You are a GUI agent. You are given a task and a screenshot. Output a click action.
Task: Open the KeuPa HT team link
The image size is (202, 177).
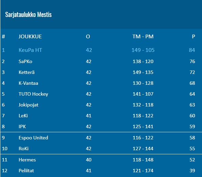(x=30, y=50)
